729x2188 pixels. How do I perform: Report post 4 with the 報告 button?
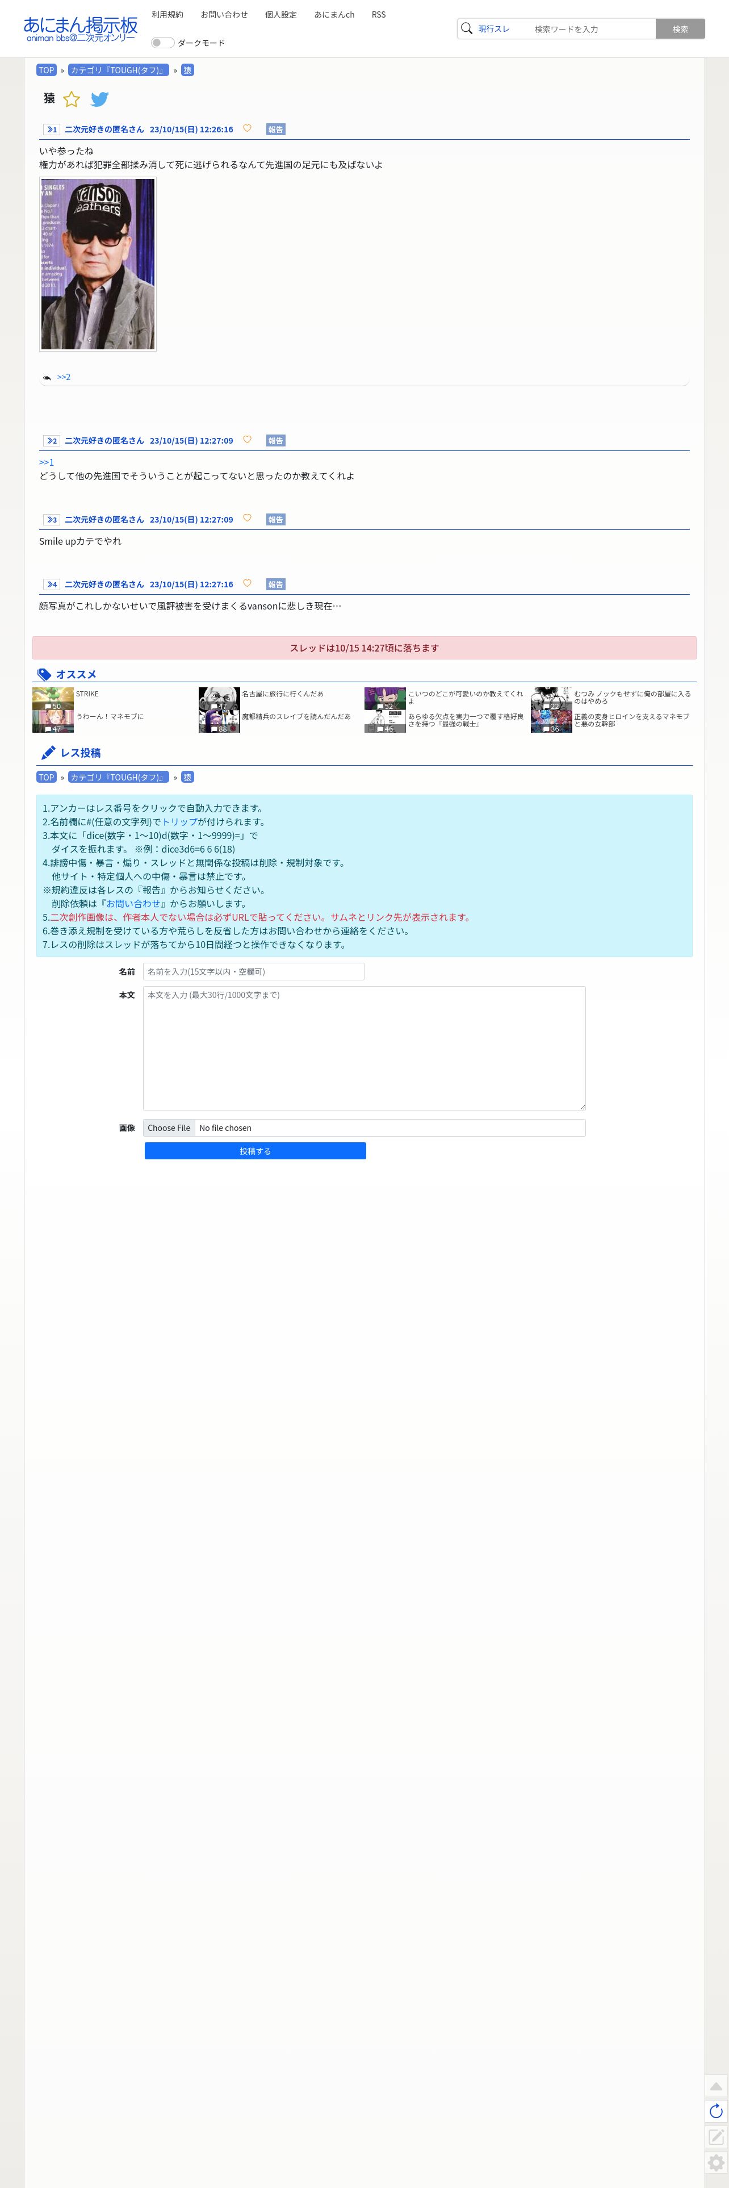point(276,584)
